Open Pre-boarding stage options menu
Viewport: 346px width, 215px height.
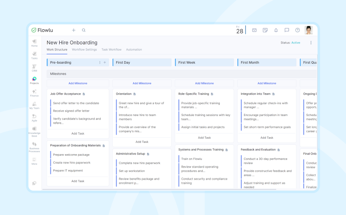click(x=100, y=62)
